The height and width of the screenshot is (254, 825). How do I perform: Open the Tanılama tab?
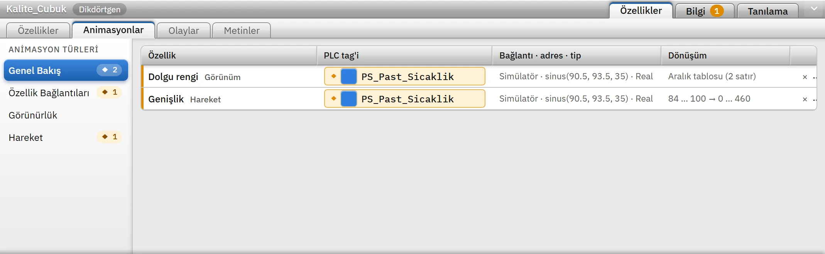(x=768, y=11)
